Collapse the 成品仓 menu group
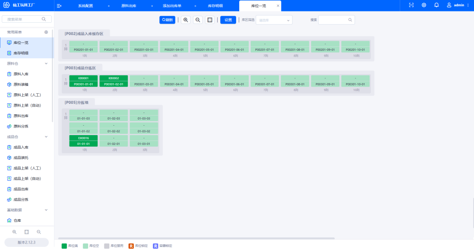This screenshot has width=474, height=250. (x=46, y=137)
